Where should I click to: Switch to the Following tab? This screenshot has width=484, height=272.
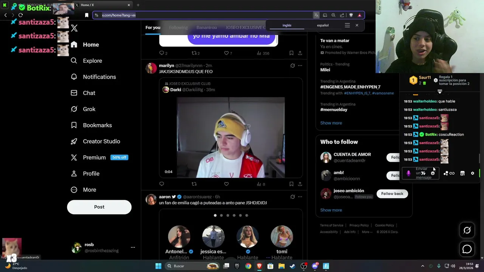pyautogui.click(x=178, y=28)
